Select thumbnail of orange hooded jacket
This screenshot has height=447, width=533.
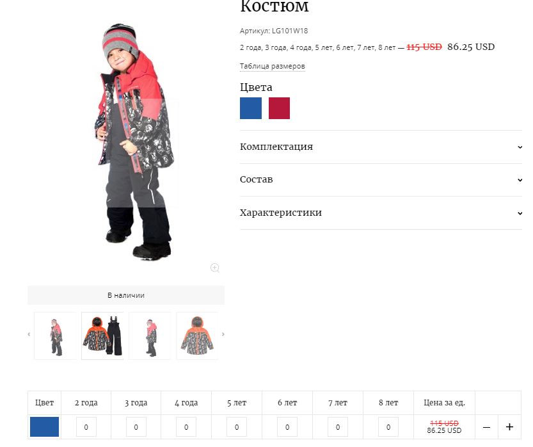197,336
